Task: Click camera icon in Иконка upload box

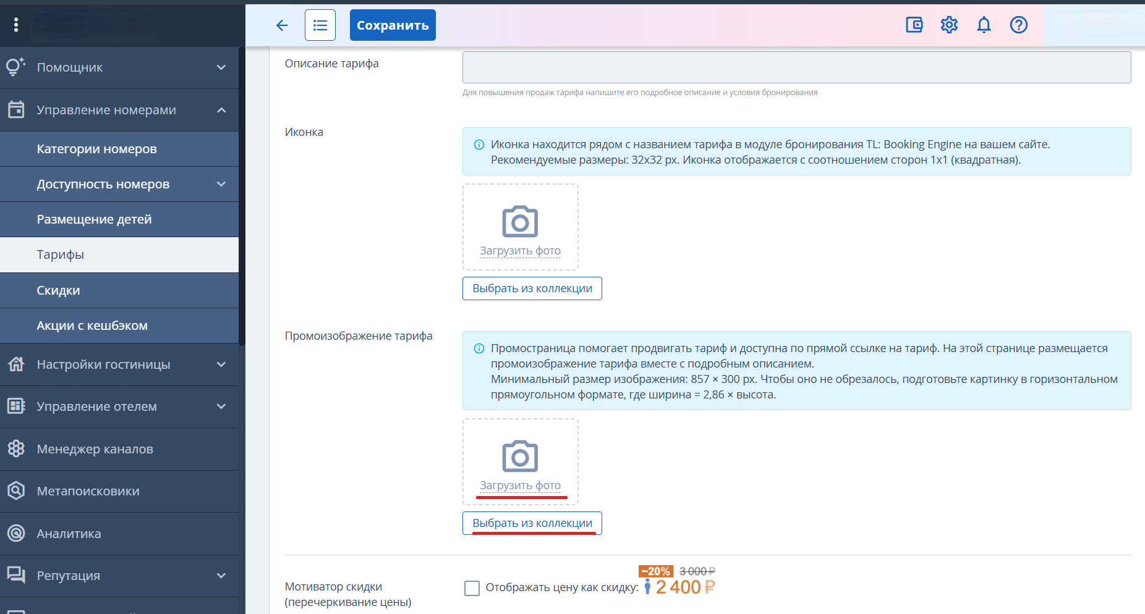Action: click(x=520, y=221)
